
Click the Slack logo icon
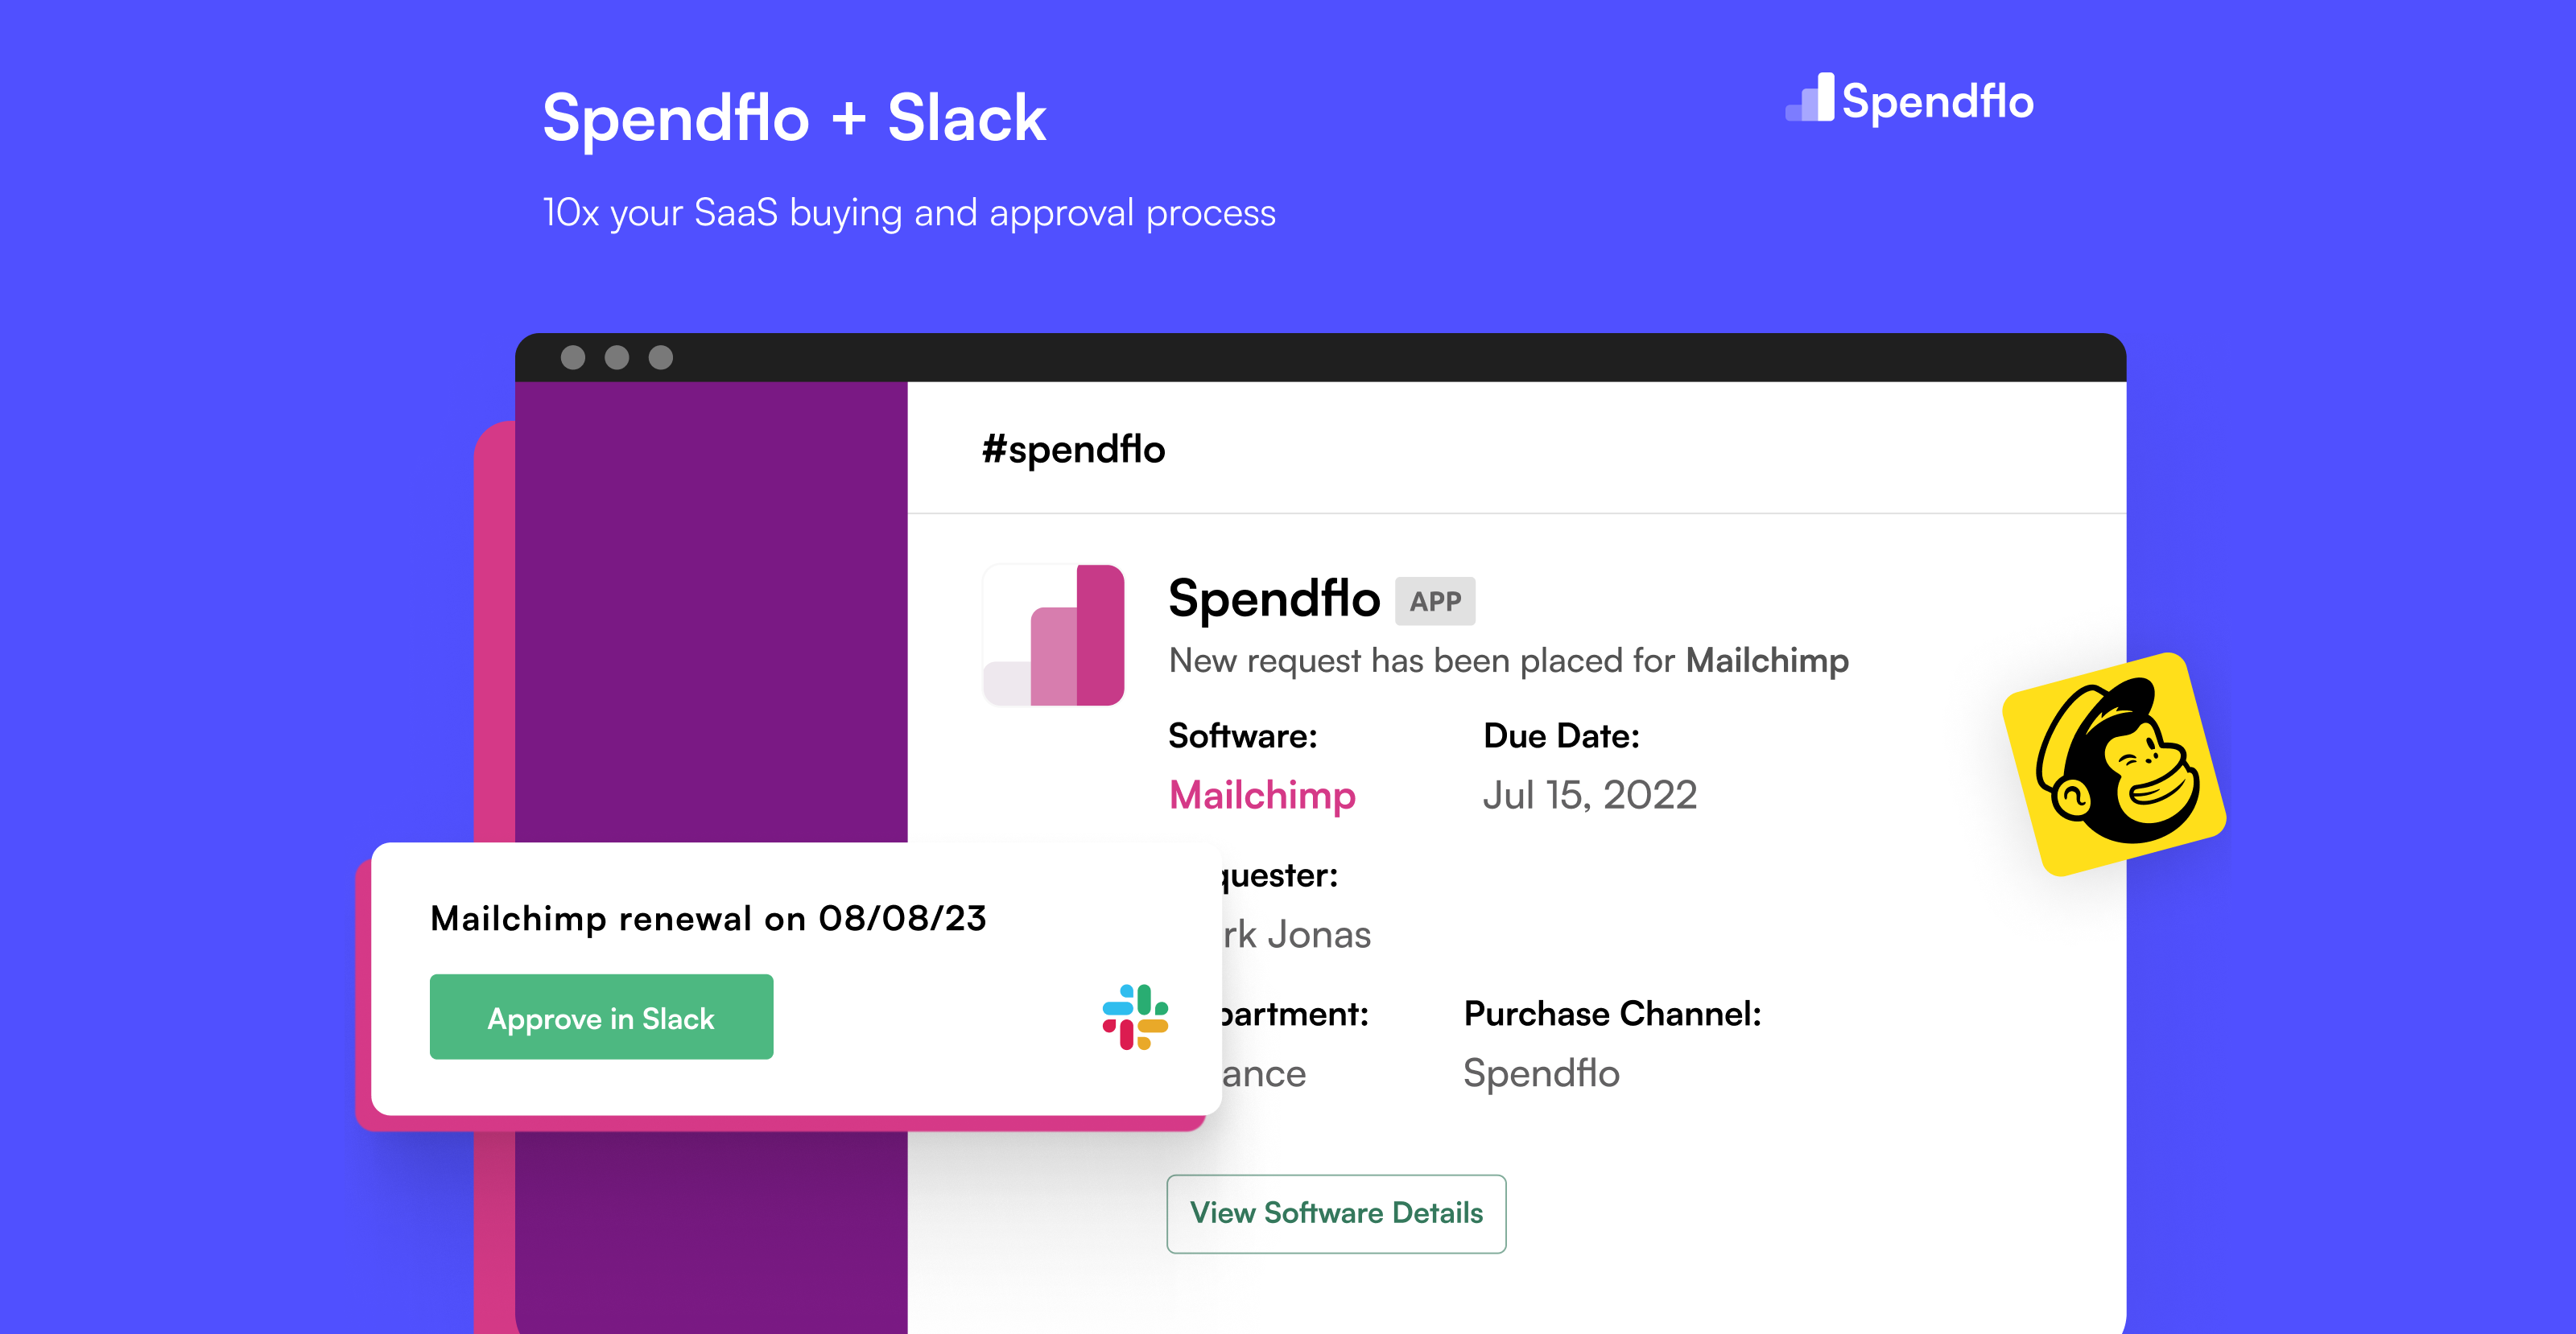point(1135,1017)
